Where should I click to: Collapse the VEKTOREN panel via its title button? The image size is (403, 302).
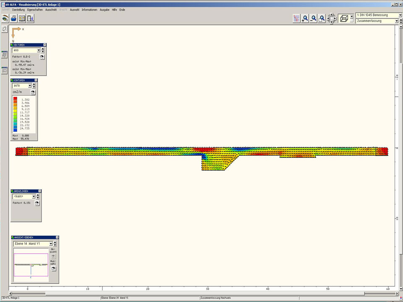tap(44, 45)
